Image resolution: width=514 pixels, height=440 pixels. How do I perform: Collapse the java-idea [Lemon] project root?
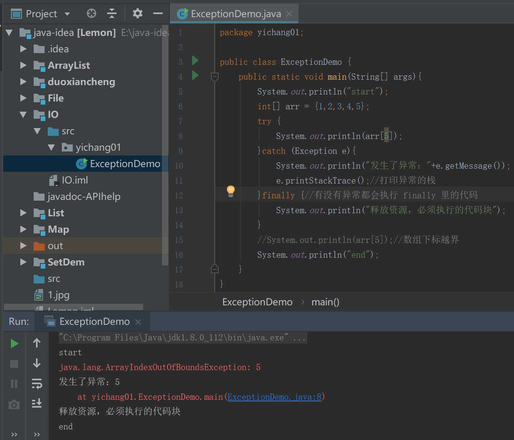pos(10,32)
